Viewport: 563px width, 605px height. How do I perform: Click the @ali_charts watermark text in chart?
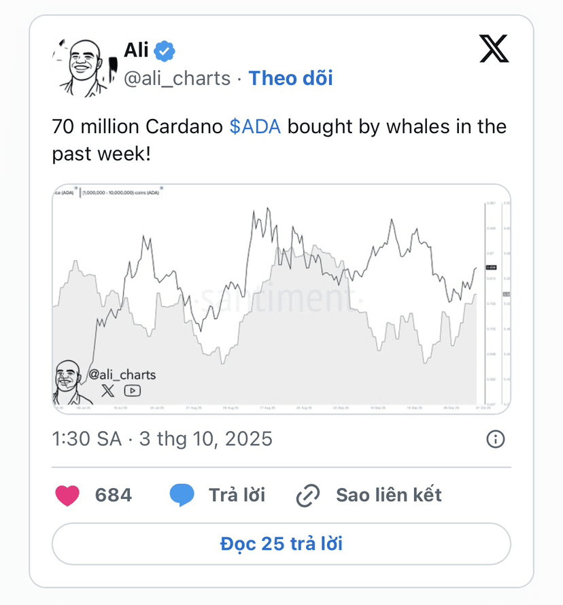(122, 375)
